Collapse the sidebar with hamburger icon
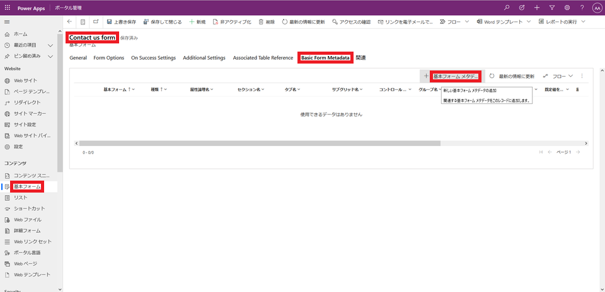Viewport: 605px width, 292px height. point(7,22)
